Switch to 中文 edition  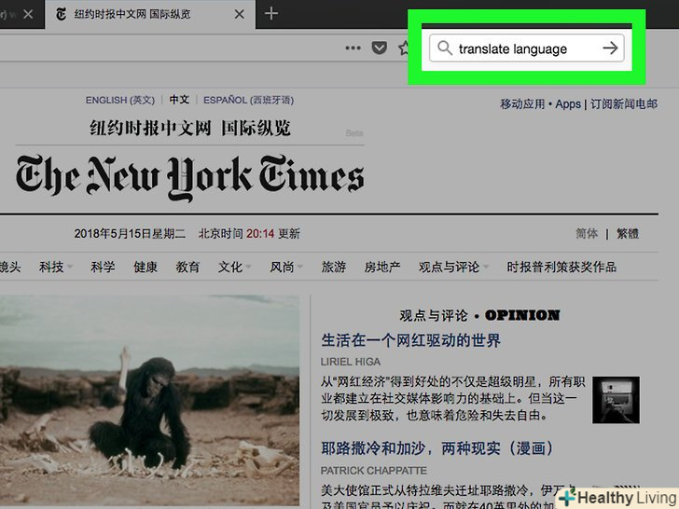(x=179, y=100)
